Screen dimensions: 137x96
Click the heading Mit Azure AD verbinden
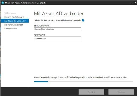click(59, 14)
